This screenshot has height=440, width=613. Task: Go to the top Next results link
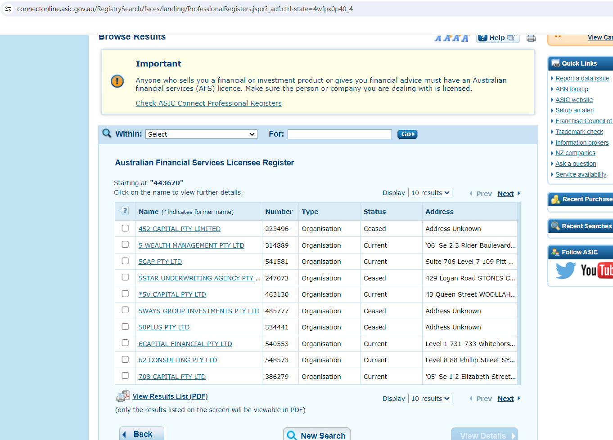505,194
